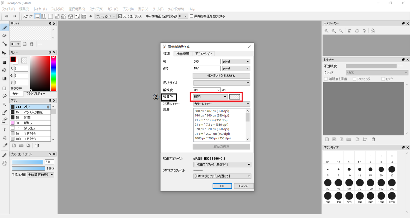This screenshot has height=218, width=410.
Task: Select the Move tool in left toolbar
Action: [4, 53]
